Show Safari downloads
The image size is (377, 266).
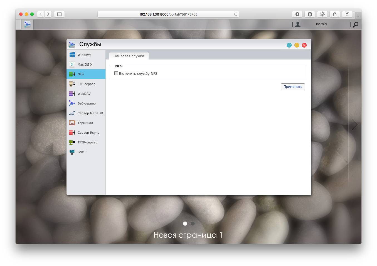pyautogui.click(x=297, y=14)
